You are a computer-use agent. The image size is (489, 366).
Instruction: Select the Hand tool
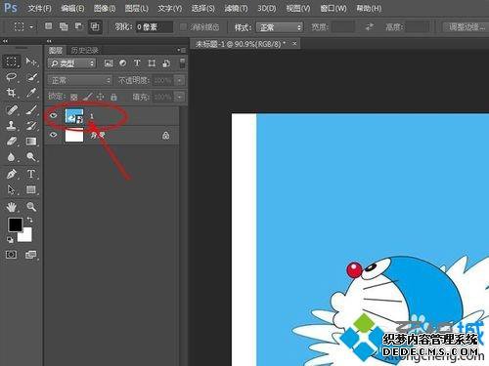coord(11,207)
